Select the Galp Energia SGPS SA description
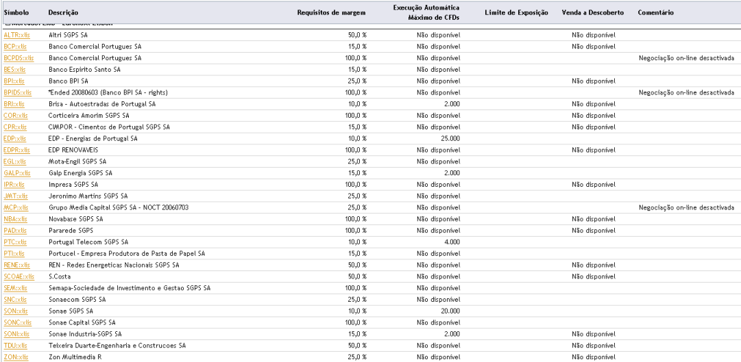Viewport: 741px width, 362px height. [80, 173]
